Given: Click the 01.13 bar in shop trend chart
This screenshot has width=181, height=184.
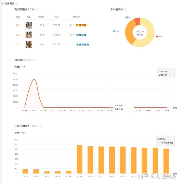Looking at the screenshot, I should click(25, 171).
